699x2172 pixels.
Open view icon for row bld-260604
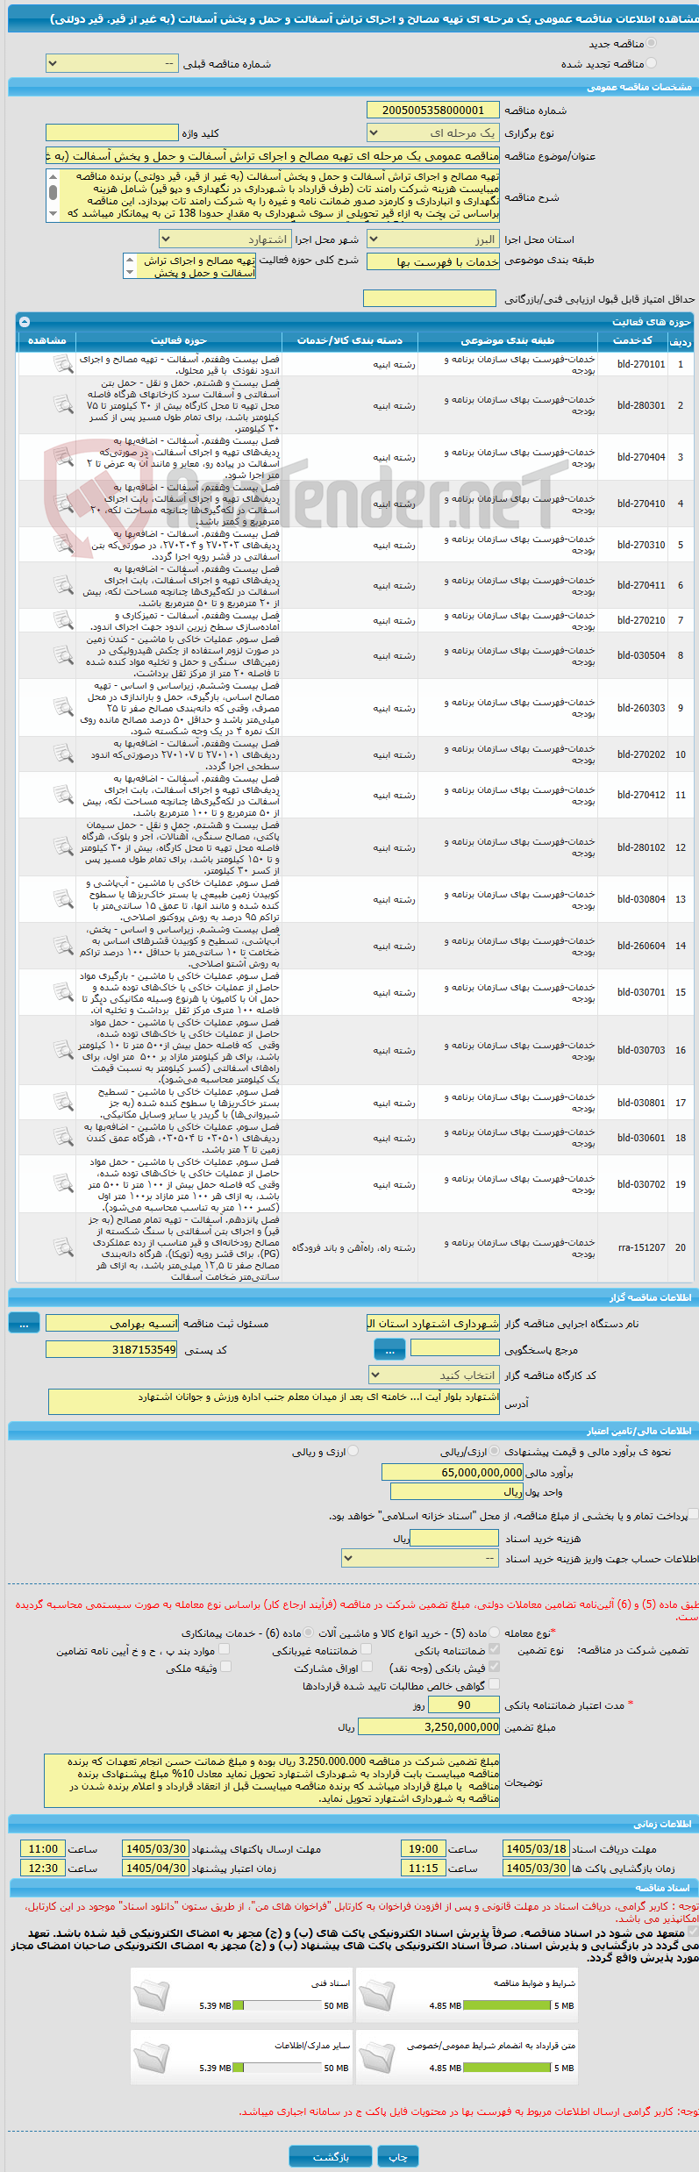pos(63,946)
